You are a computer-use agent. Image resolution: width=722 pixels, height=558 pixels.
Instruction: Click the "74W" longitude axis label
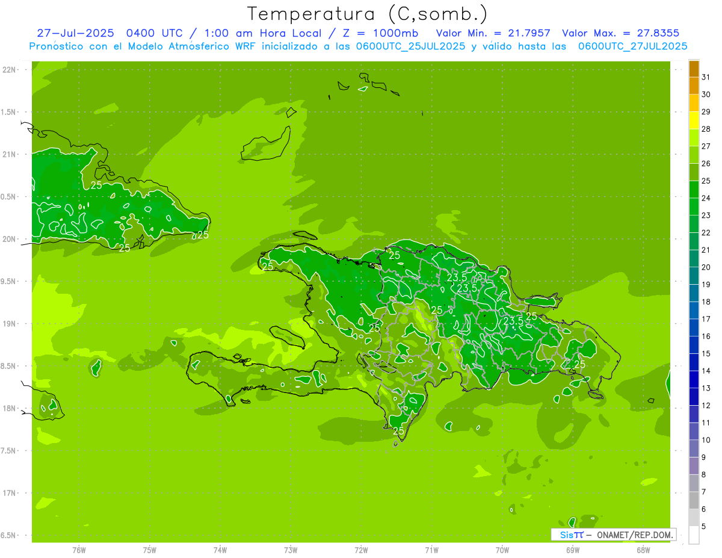click(220, 550)
